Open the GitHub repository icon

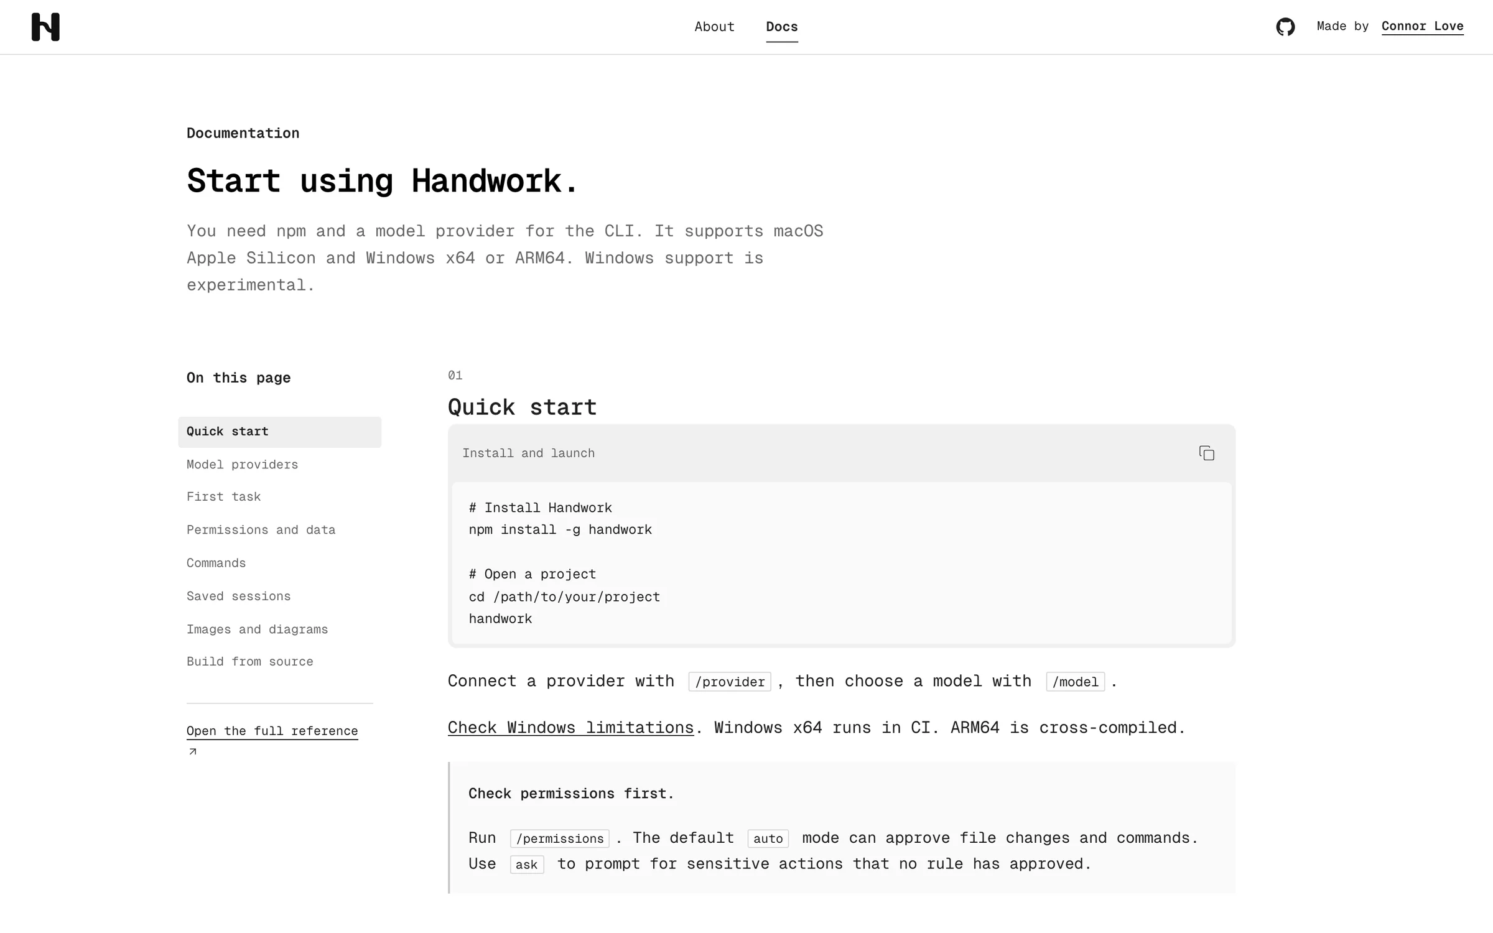tap(1285, 27)
